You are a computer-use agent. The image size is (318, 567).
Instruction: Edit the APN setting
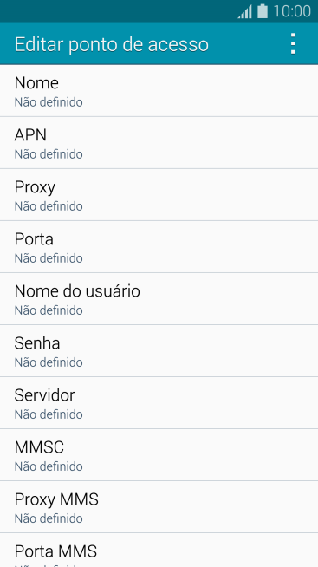159,143
